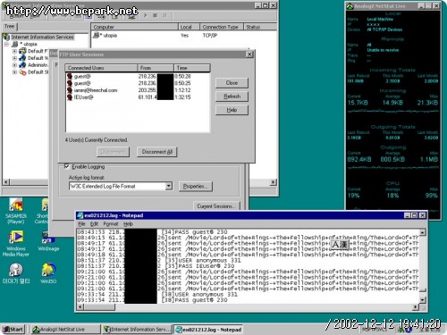Select the utopia computer row in list
Screen dimensions: 447x335
[105, 36]
